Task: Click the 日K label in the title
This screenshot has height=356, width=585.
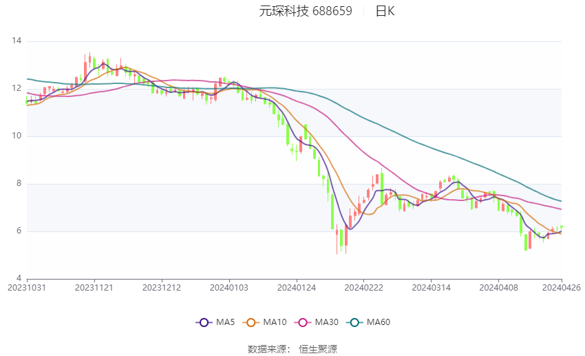Action: point(385,11)
